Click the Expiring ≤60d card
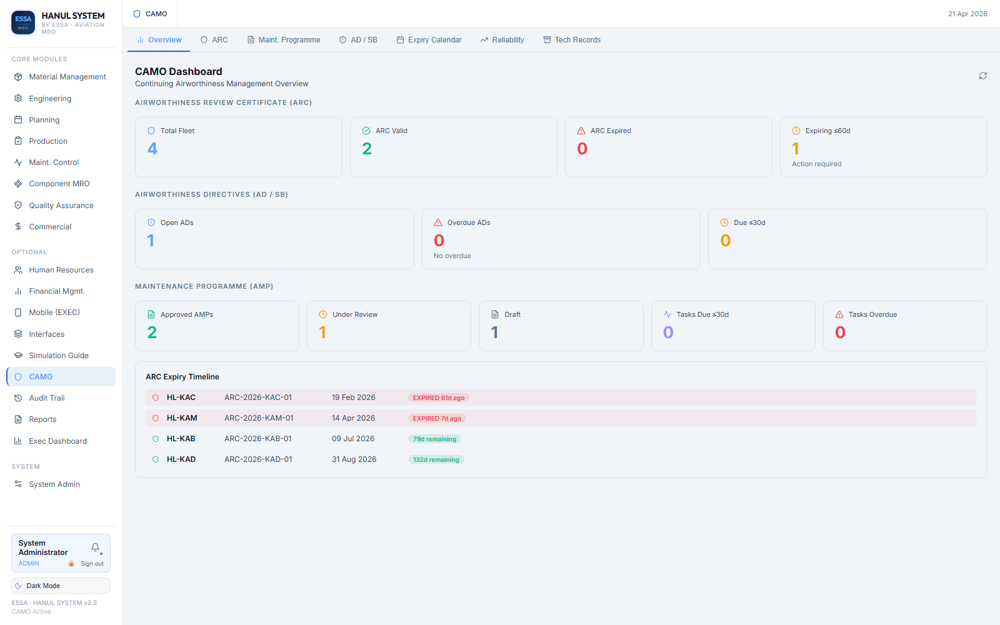 (x=882, y=147)
